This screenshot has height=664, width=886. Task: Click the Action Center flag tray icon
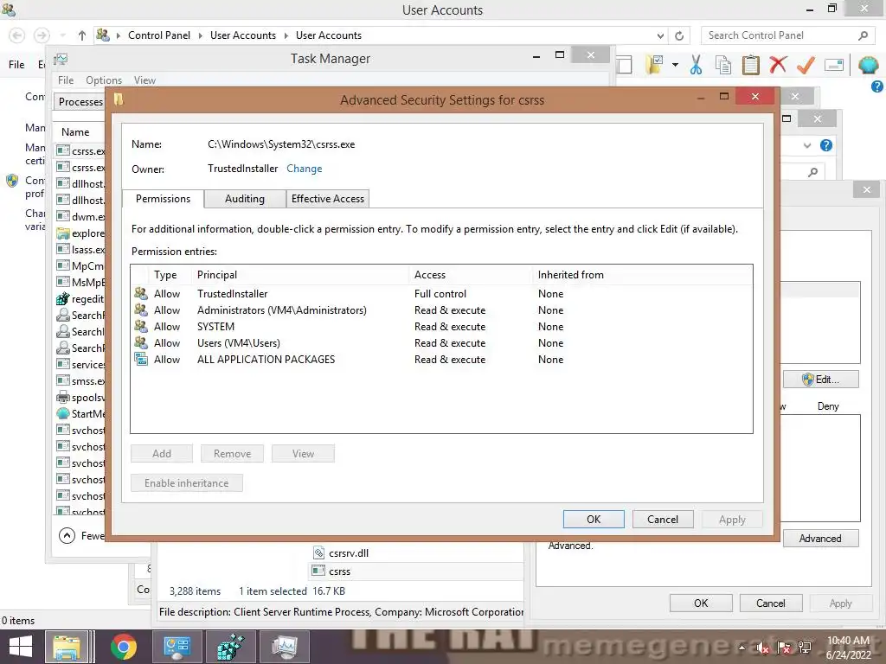click(x=784, y=648)
